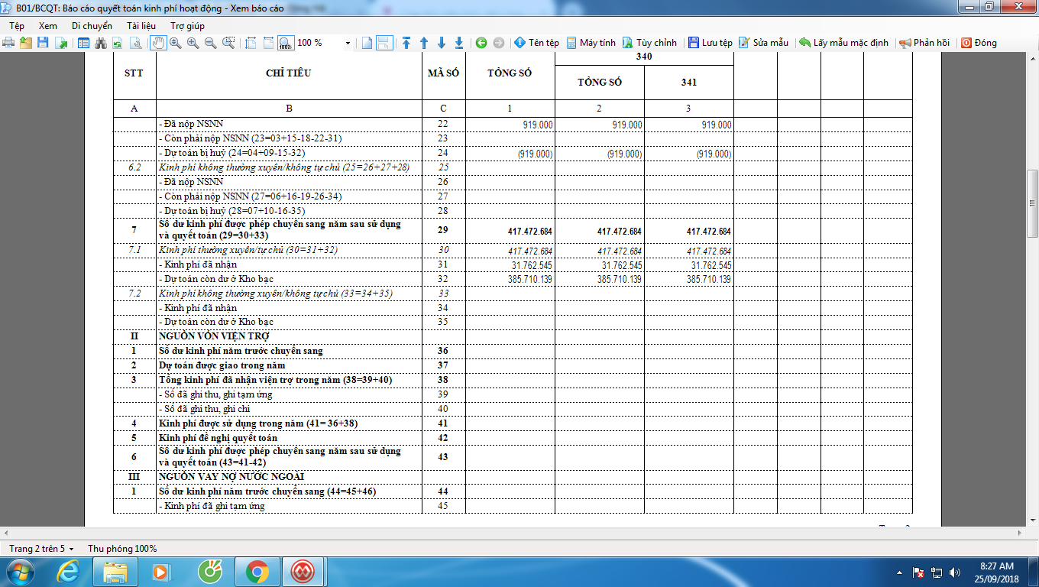Click the scrollbar up arrow

[x=1032, y=60]
